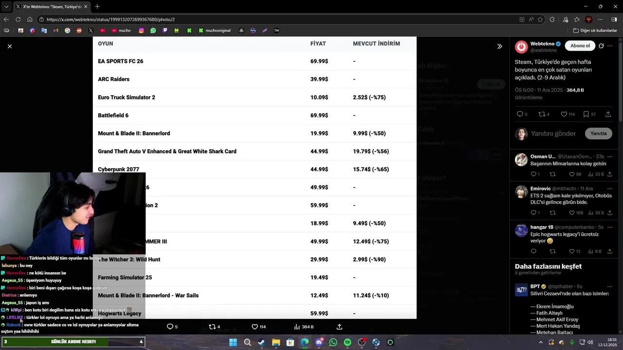The width and height of the screenshot is (623, 350).
Task: Click the Yanıtını gönder reply field
Action: [553, 134]
